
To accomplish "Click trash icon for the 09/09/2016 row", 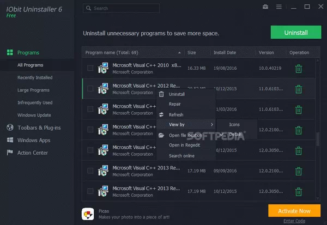I will [299, 171].
